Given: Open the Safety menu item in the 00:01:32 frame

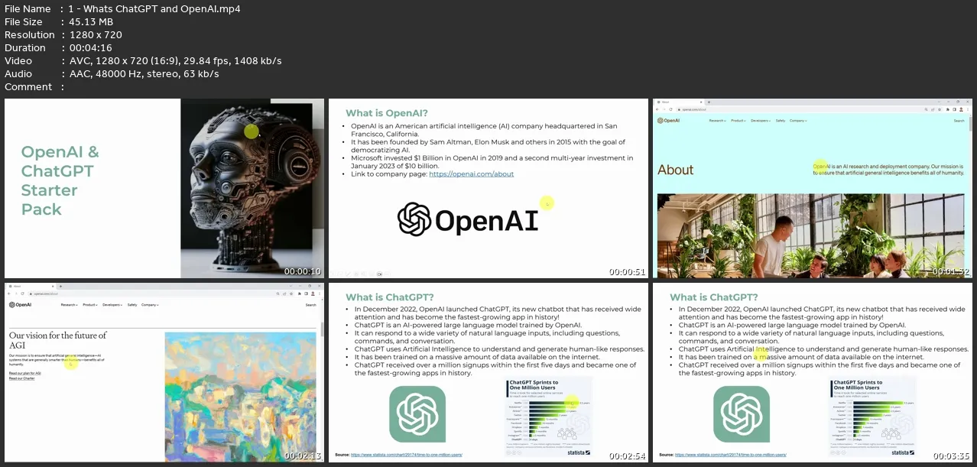Looking at the screenshot, I should pyautogui.click(x=781, y=121).
